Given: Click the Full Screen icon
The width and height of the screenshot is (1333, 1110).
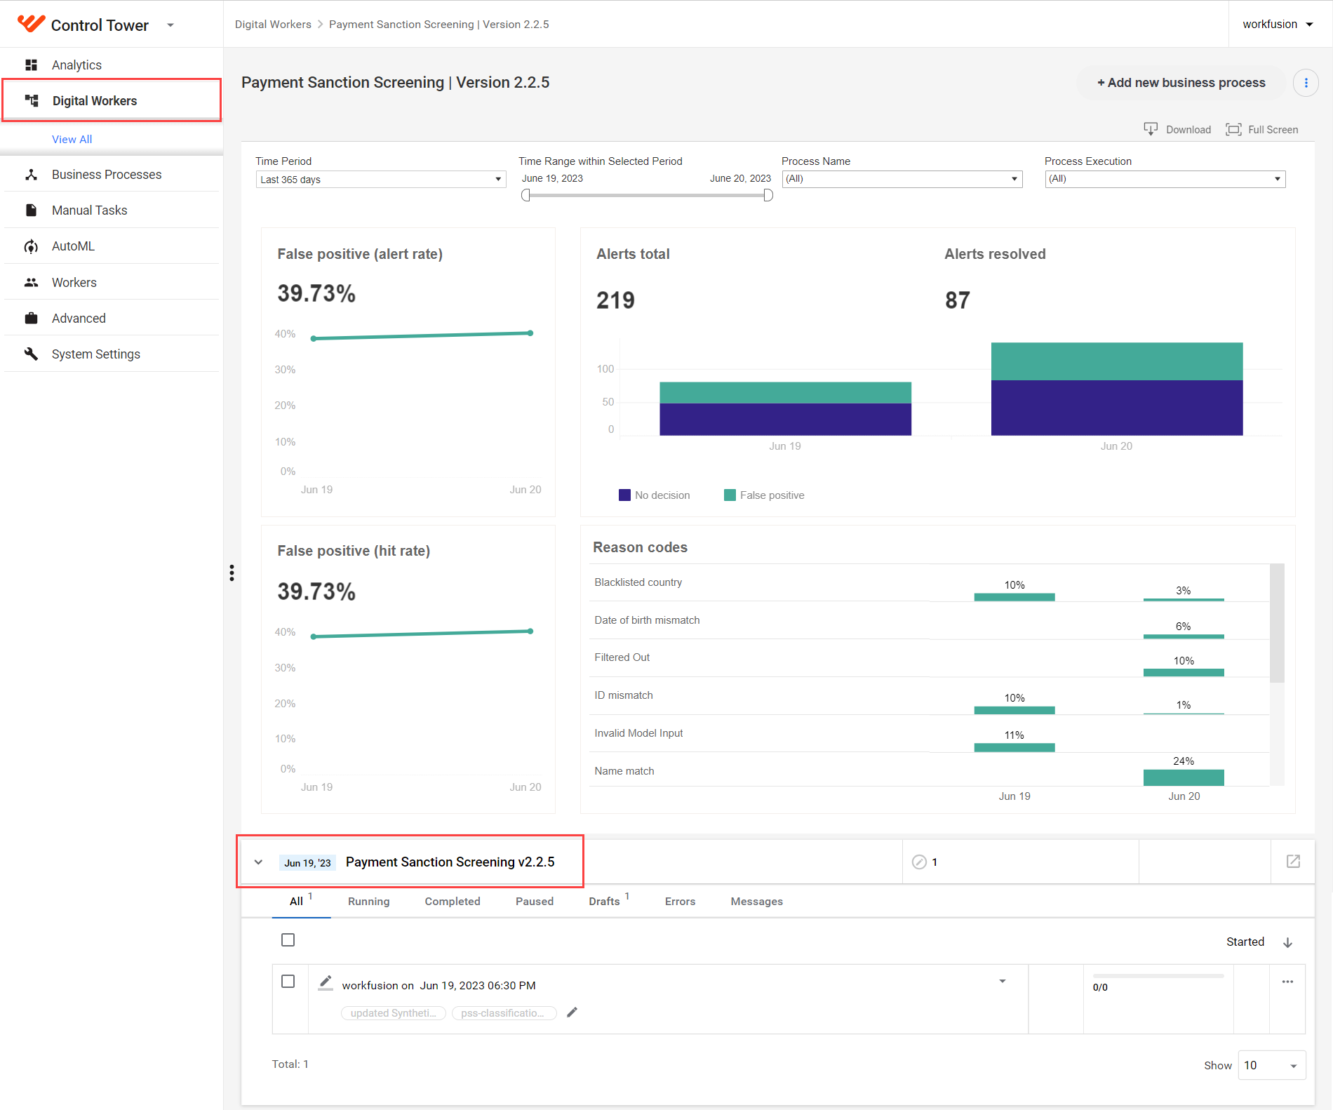Looking at the screenshot, I should pyautogui.click(x=1233, y=129).
